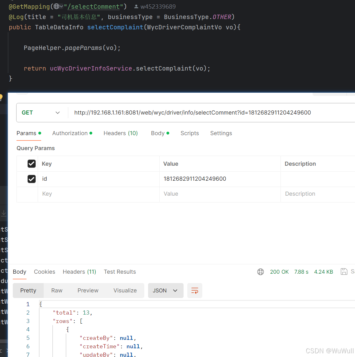The height and width of the screenshot is (357, 355).
Task: Click the globe icon in GetMapping annotation
Action: click(x=56, y=6)
